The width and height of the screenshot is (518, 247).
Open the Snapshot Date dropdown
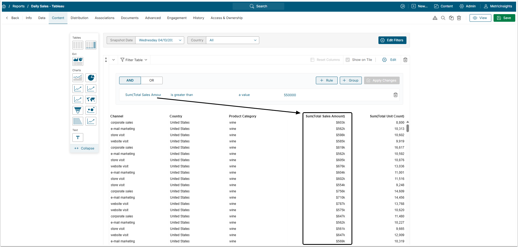point(159,40)
